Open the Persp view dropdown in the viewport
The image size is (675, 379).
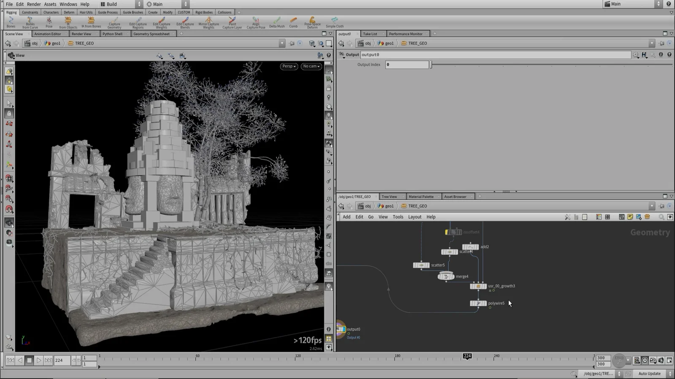point(289,66)
